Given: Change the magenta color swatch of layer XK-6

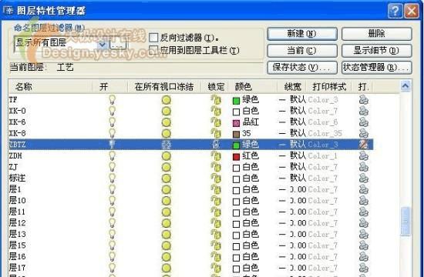Looking at the screenshot, I should coord(236,123).
